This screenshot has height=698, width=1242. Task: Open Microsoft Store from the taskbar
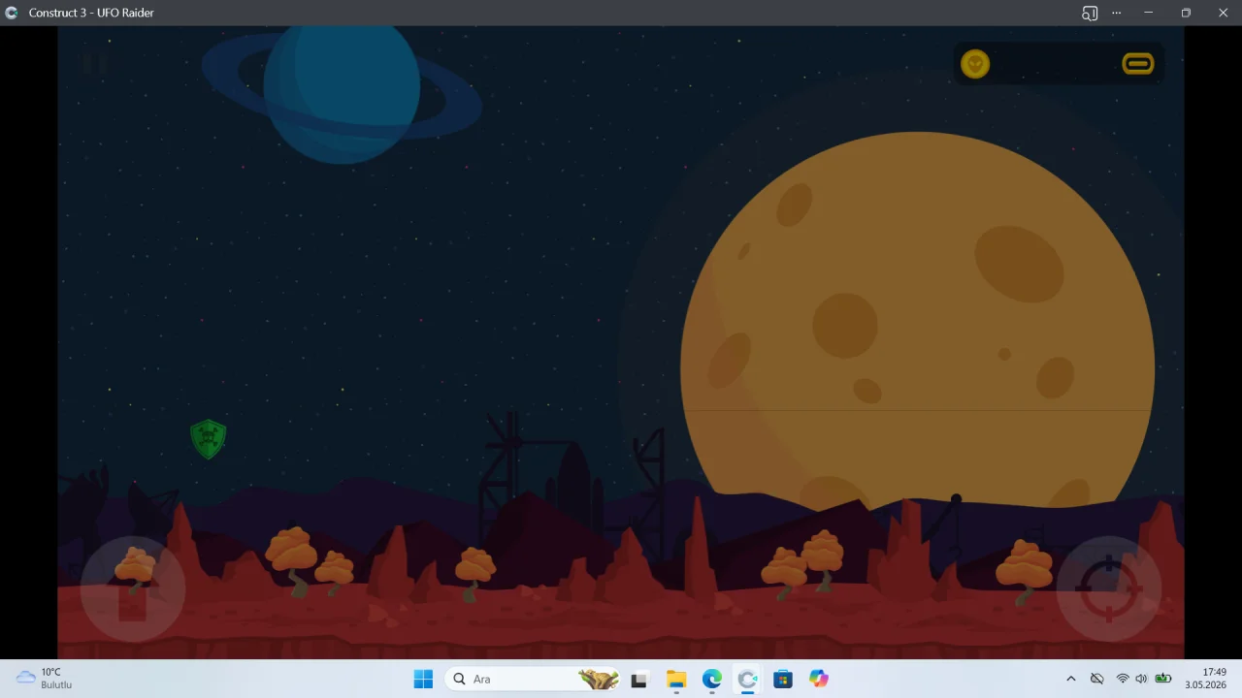[x=783, y=679]
